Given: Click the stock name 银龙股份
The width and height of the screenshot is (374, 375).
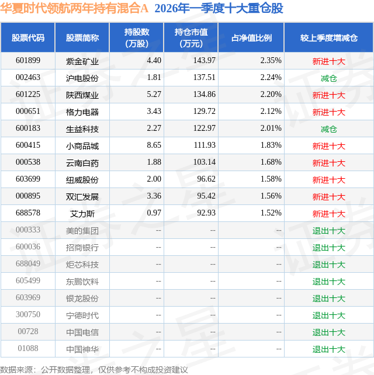Looking at the screenshot, I should point(82,299).
